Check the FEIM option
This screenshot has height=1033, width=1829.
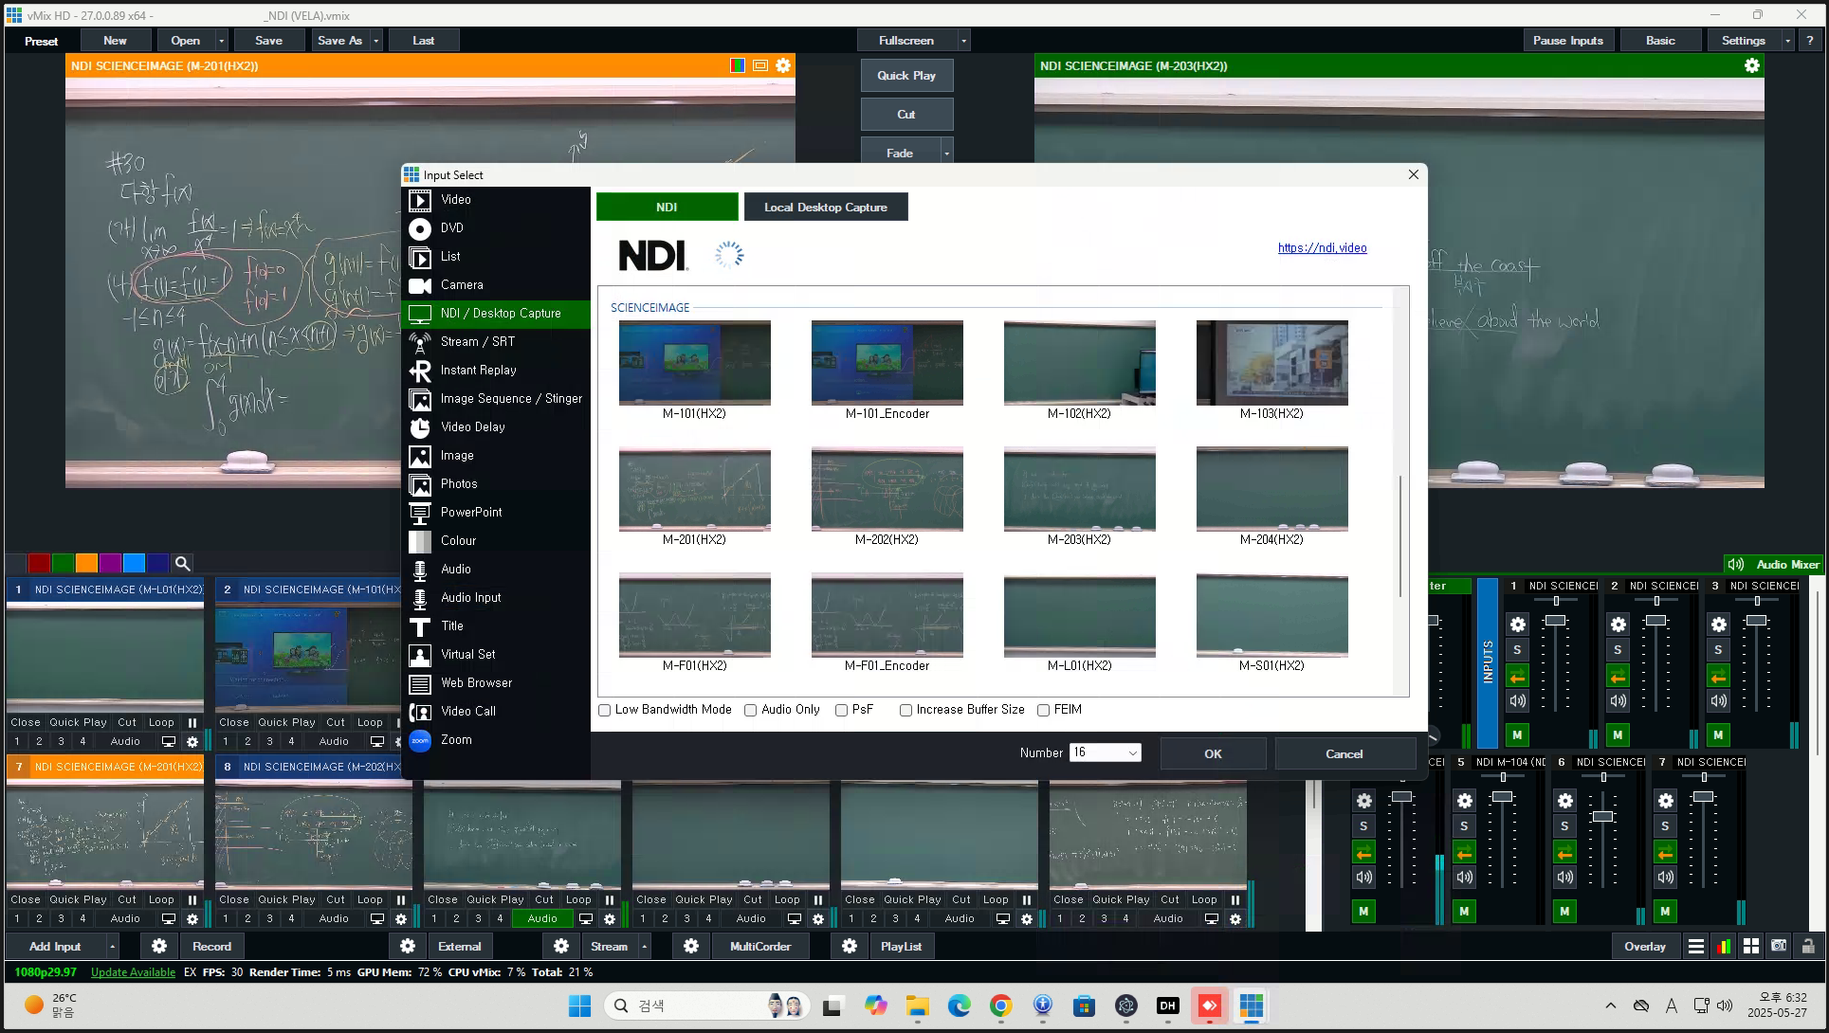(x=1043, y=710)
